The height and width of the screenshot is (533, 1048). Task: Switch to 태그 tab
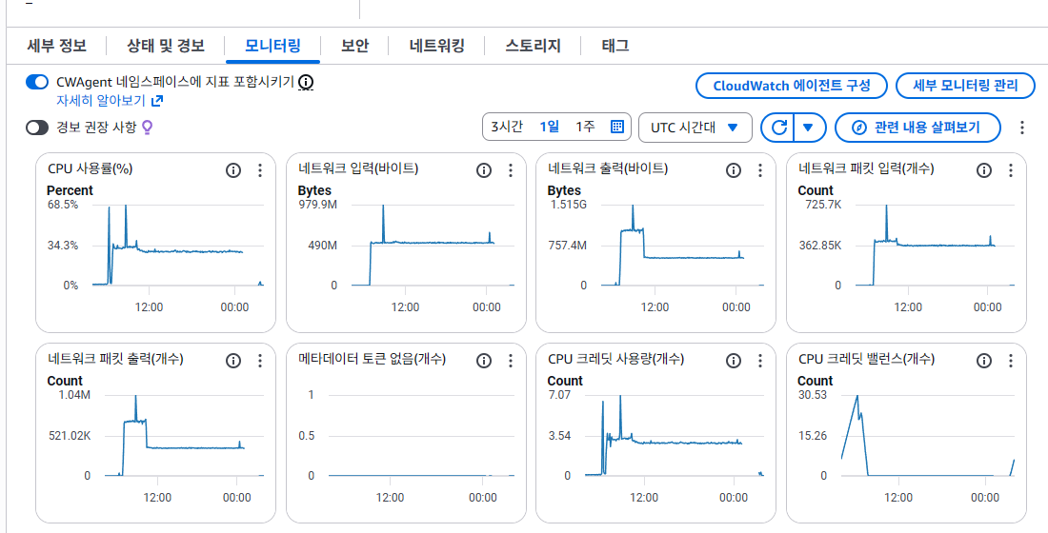[x=615, y=46]
